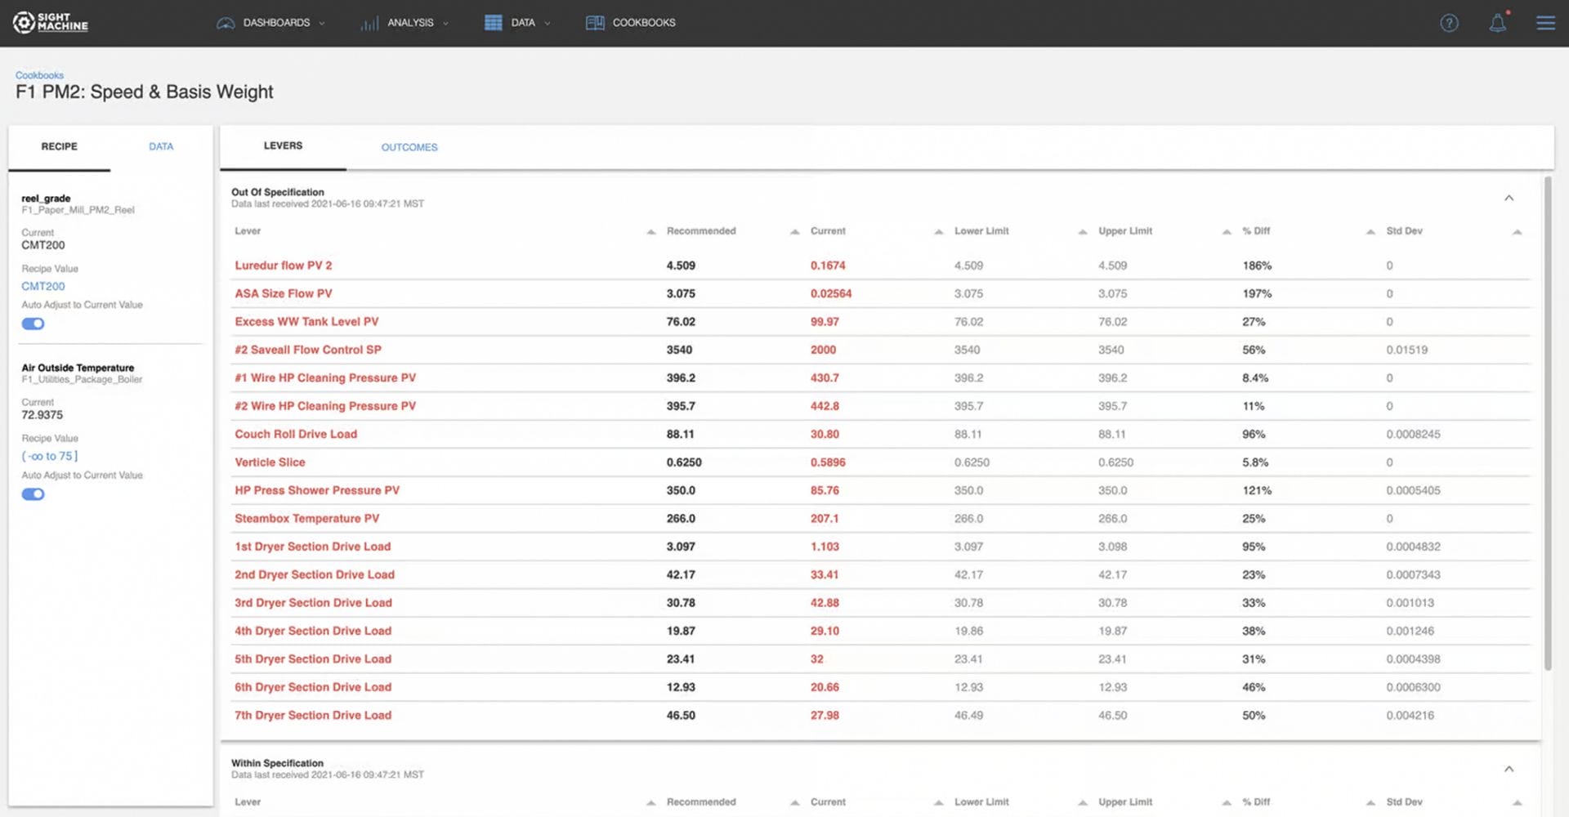Viewport: 1569px width, 817px height.
Task: Open the help question mark icon
Action: point(1449,23)
